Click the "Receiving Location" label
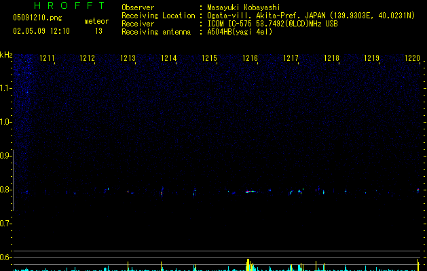Image resolution: width=427 pixels, height=271 pixels. [x=158, y=16]
